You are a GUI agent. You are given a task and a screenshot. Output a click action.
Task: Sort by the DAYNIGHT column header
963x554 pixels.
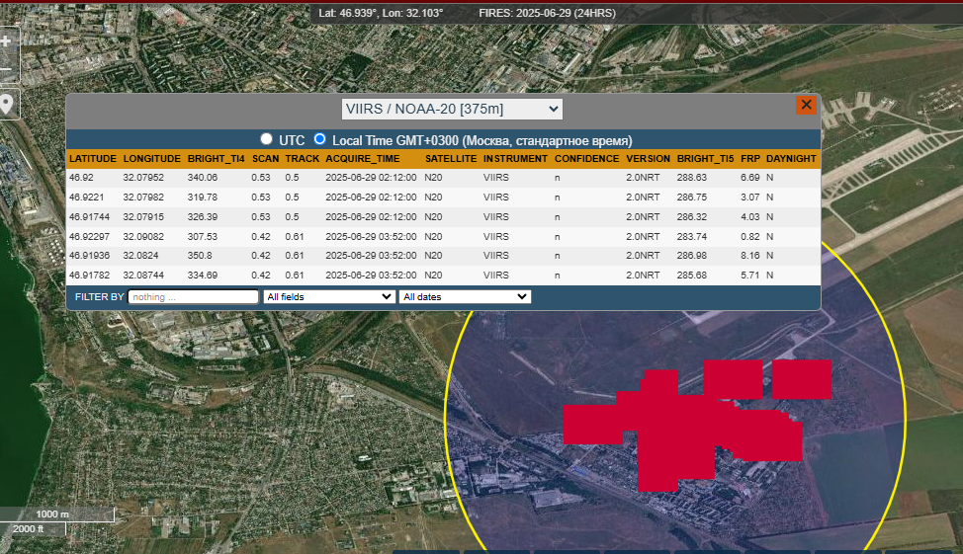pyautogui.click(x=791, y=158)
